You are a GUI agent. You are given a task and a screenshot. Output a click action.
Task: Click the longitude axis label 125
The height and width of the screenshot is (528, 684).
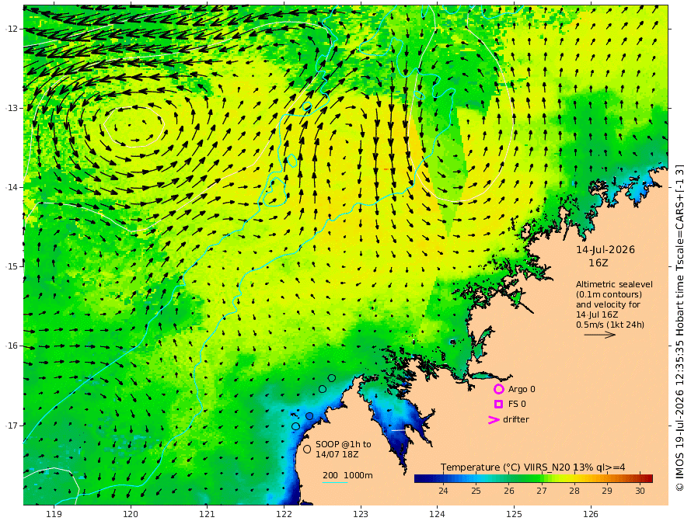click(x=515, y=514)
